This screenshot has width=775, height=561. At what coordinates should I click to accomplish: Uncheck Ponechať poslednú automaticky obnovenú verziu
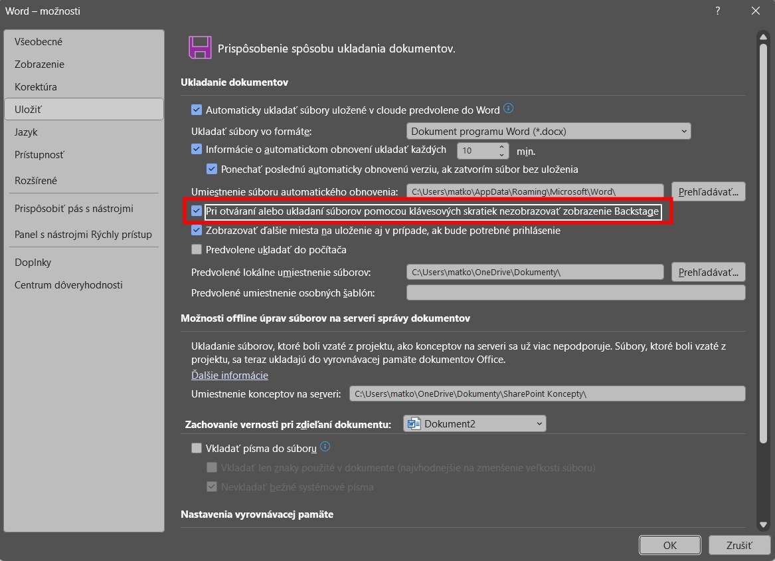[212, 169]
